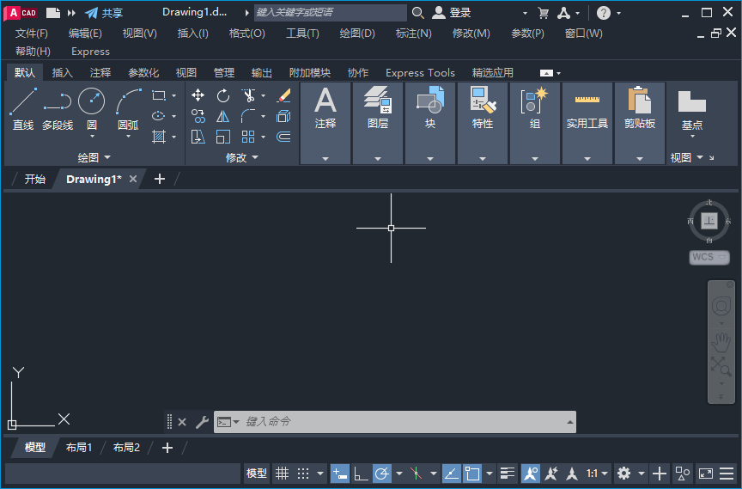Select the Pan hand tool in navigation bar
Screen dimensions: 742x489
point(721,341)
